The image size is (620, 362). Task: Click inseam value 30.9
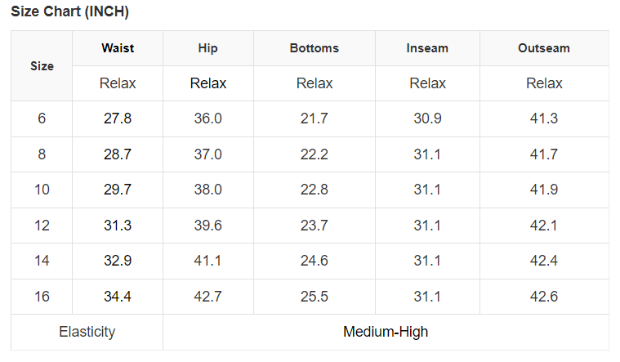427,118
